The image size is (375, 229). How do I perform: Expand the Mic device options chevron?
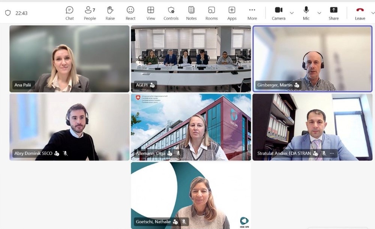[x=319, y=13]
